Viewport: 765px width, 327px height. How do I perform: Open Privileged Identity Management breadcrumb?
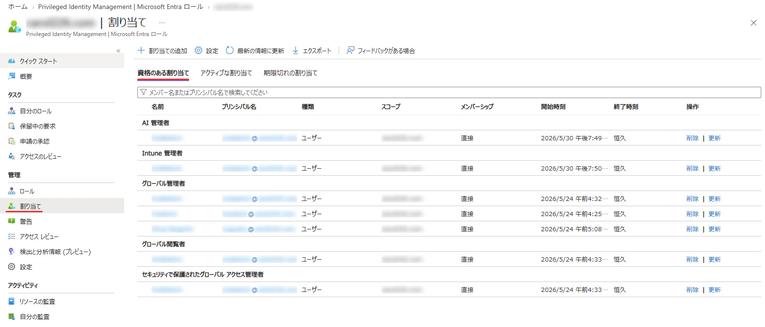121,7
